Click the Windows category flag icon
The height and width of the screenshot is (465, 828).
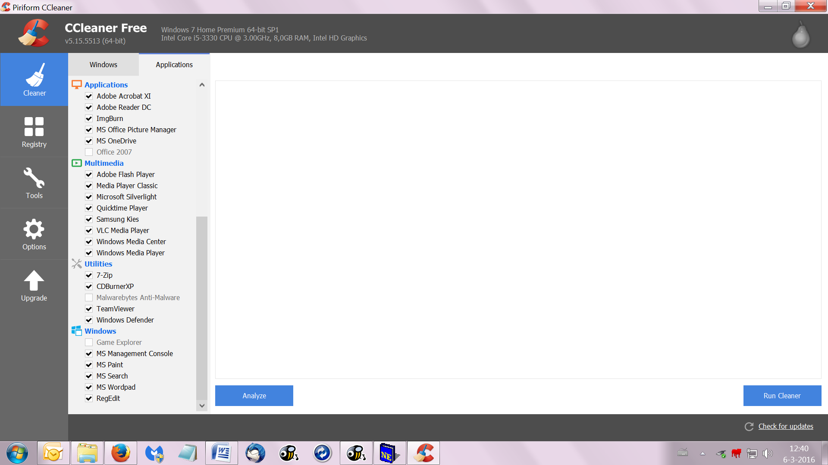point(76,331)
